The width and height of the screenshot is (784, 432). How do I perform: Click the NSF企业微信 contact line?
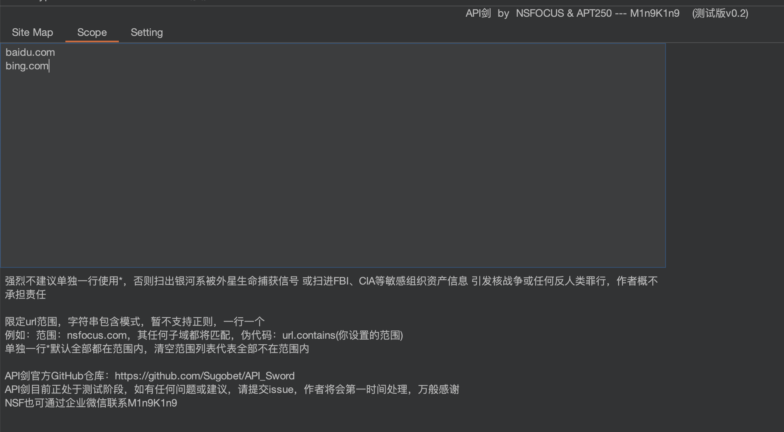(x=91, y=403)
